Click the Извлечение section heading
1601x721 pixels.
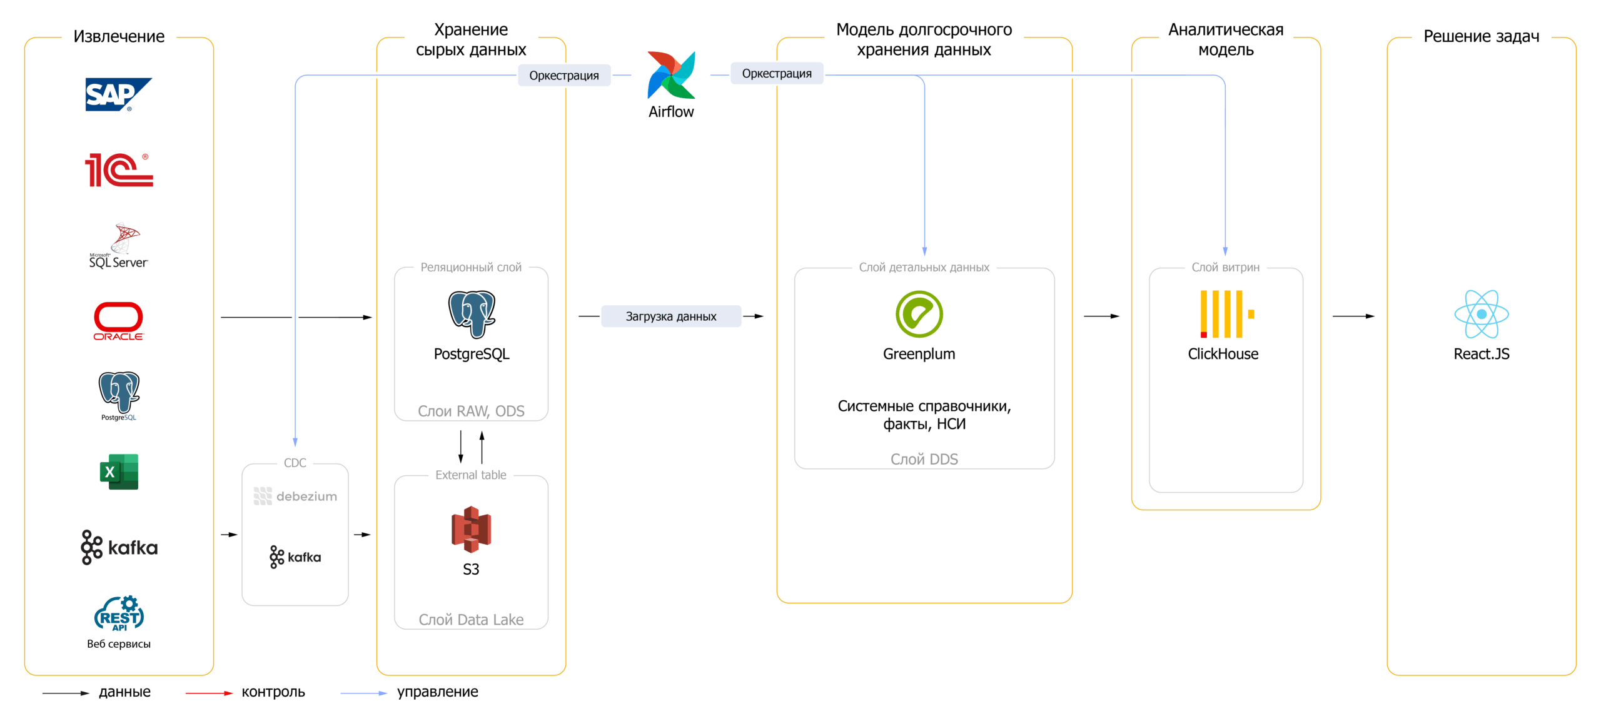pos(119,36)
